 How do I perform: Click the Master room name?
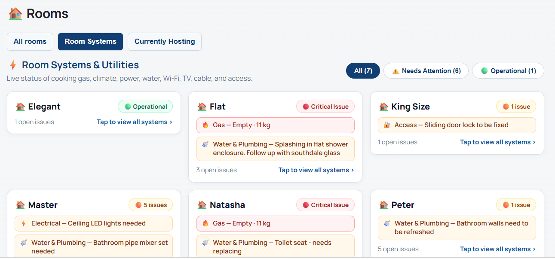tap(43, 205)
